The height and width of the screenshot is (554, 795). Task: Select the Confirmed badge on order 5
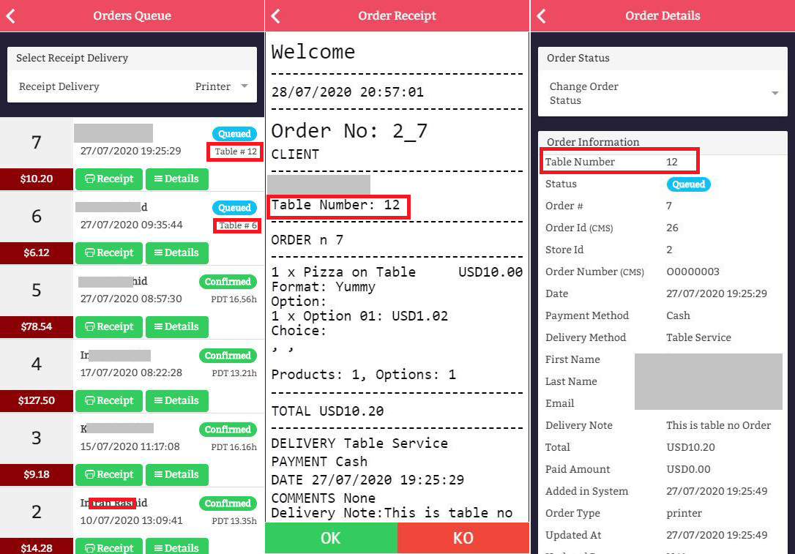pos(228,282)
